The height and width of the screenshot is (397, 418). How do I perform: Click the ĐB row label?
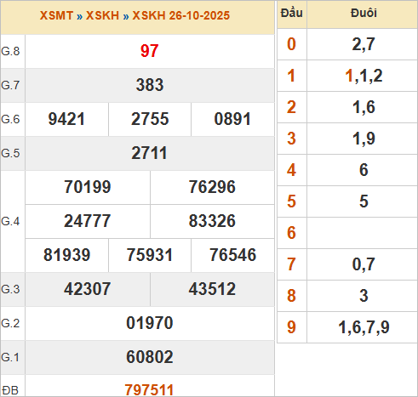click(x=10, y=390)
